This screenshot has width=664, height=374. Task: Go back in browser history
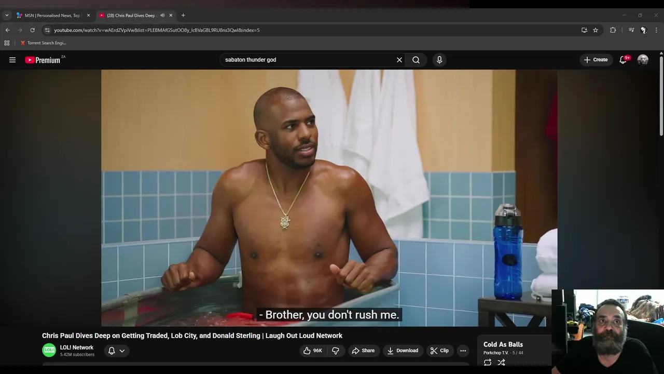[x=7, y=30]
